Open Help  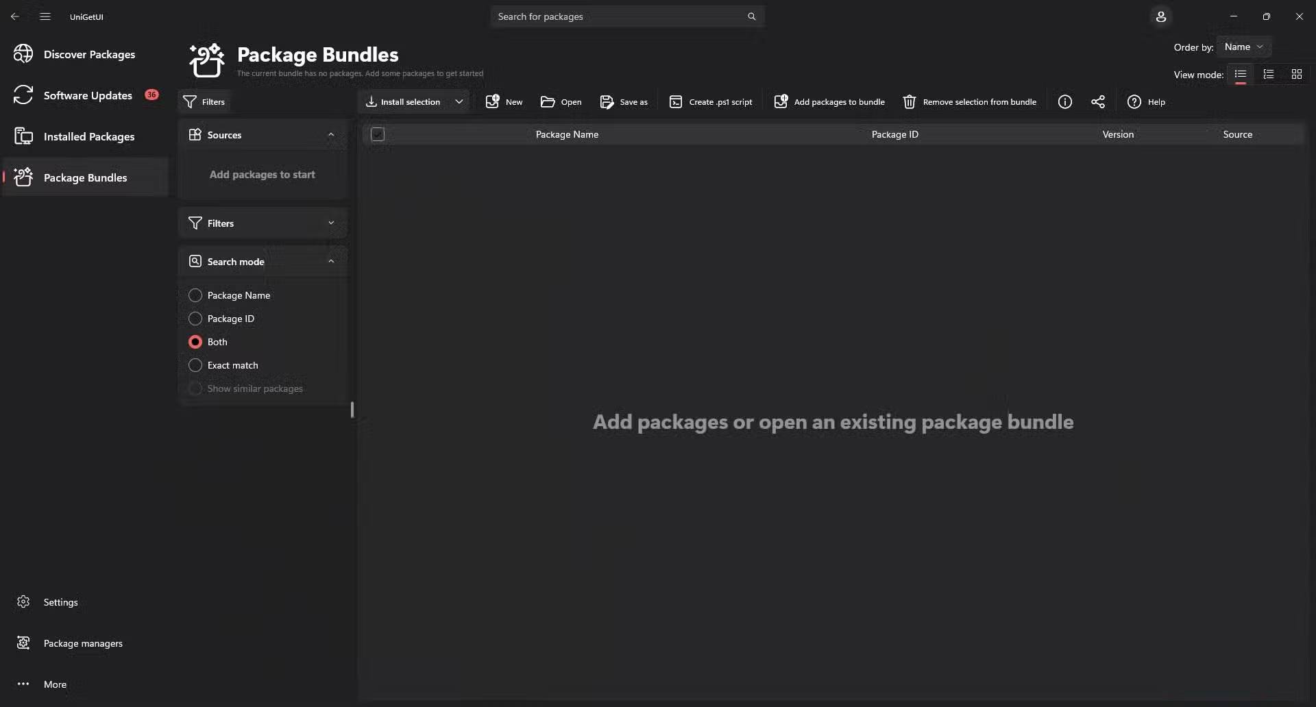(x=1147, y=102)
